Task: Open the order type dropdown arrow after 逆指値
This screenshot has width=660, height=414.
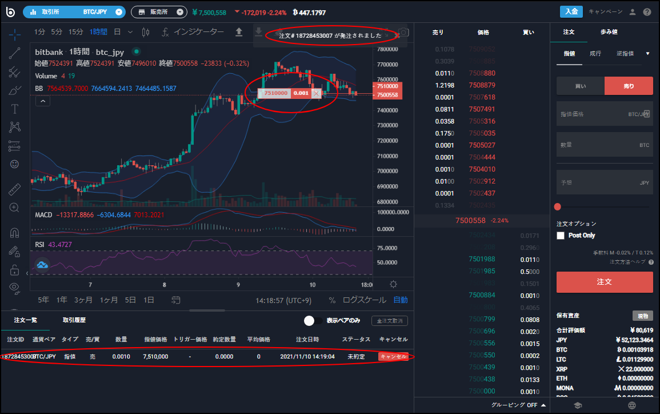Action: click(x=648, y=54)
